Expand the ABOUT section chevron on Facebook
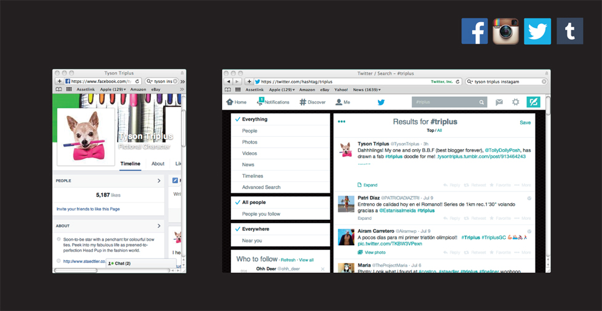The height and width of the screenshot is (311, 602). point(159,226)
